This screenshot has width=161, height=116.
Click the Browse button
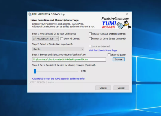click(x=119, y=59)
